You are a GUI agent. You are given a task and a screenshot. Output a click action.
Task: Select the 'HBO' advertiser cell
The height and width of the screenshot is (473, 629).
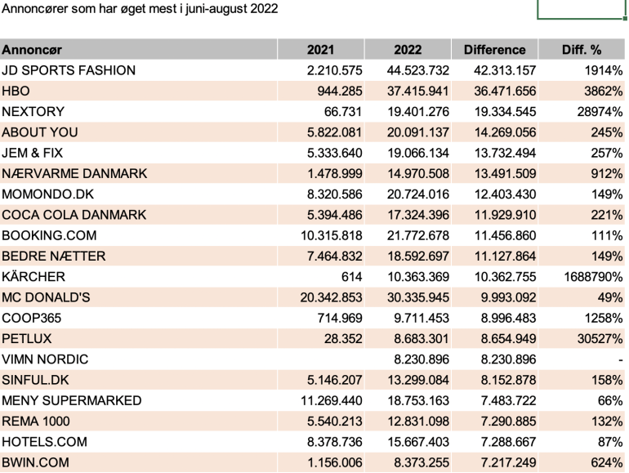pyautogui.click(x=138, y=91)
